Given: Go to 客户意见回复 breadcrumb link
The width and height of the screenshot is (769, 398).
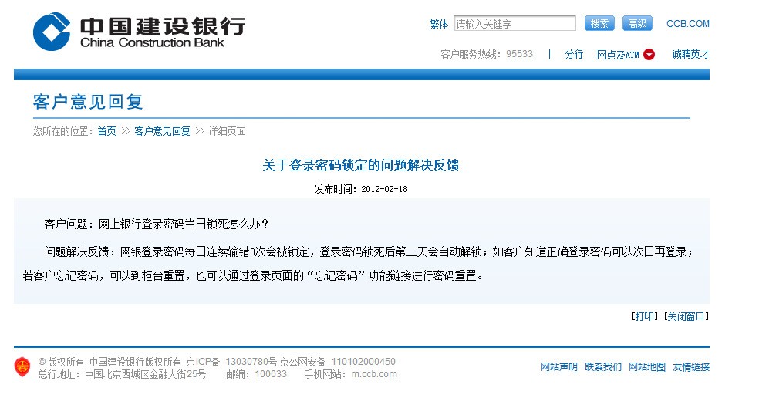Looking at the screenshot, I should [x=162, y=131].
